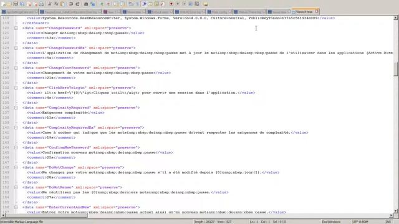
Task: Toggle the highlighted indent guide button
Action: 144,4
